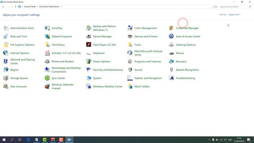Open RemoteApp and Desktop Connections link
Image resolution: width=254 pixels, height=143 pixels.
tap(66, 70)
